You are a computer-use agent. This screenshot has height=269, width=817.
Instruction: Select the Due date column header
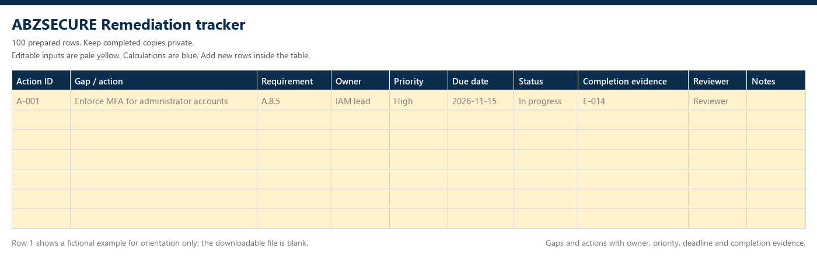481,81
